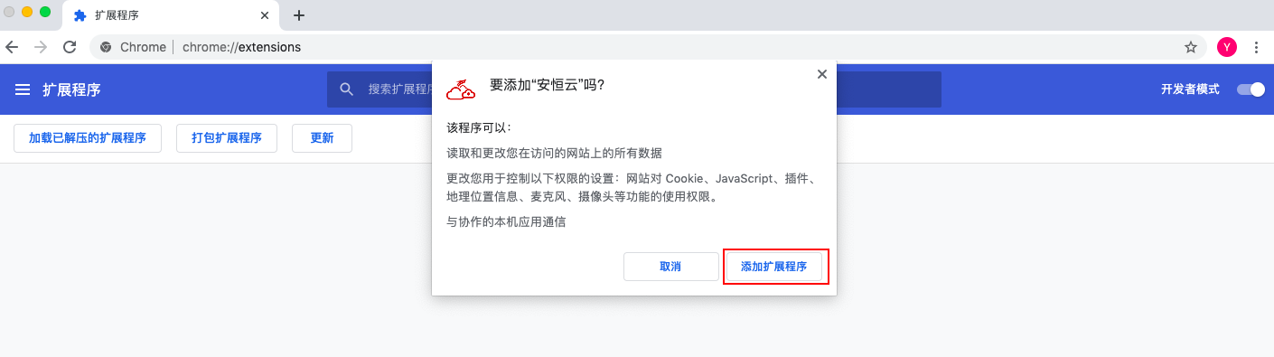Open the hamburger menu beside 扩展程序
1274x357 pixels.
pos(23,89)
